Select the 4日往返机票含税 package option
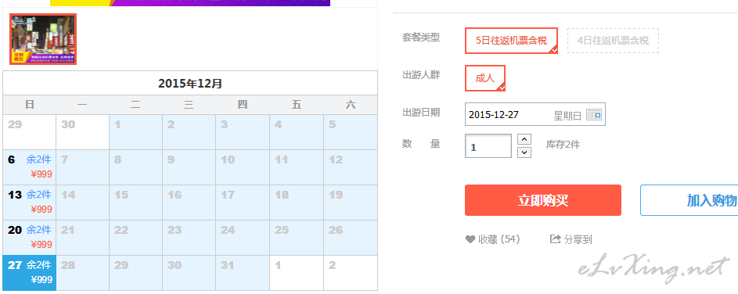This screenshot has width=738, height=294. (613, 41)
